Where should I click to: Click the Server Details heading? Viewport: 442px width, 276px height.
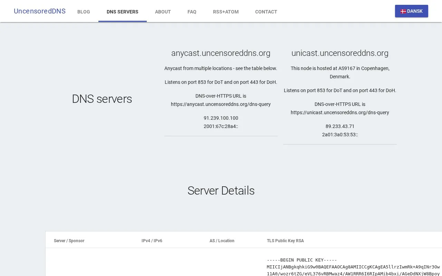pyautogui.click(x=221, y=191)
